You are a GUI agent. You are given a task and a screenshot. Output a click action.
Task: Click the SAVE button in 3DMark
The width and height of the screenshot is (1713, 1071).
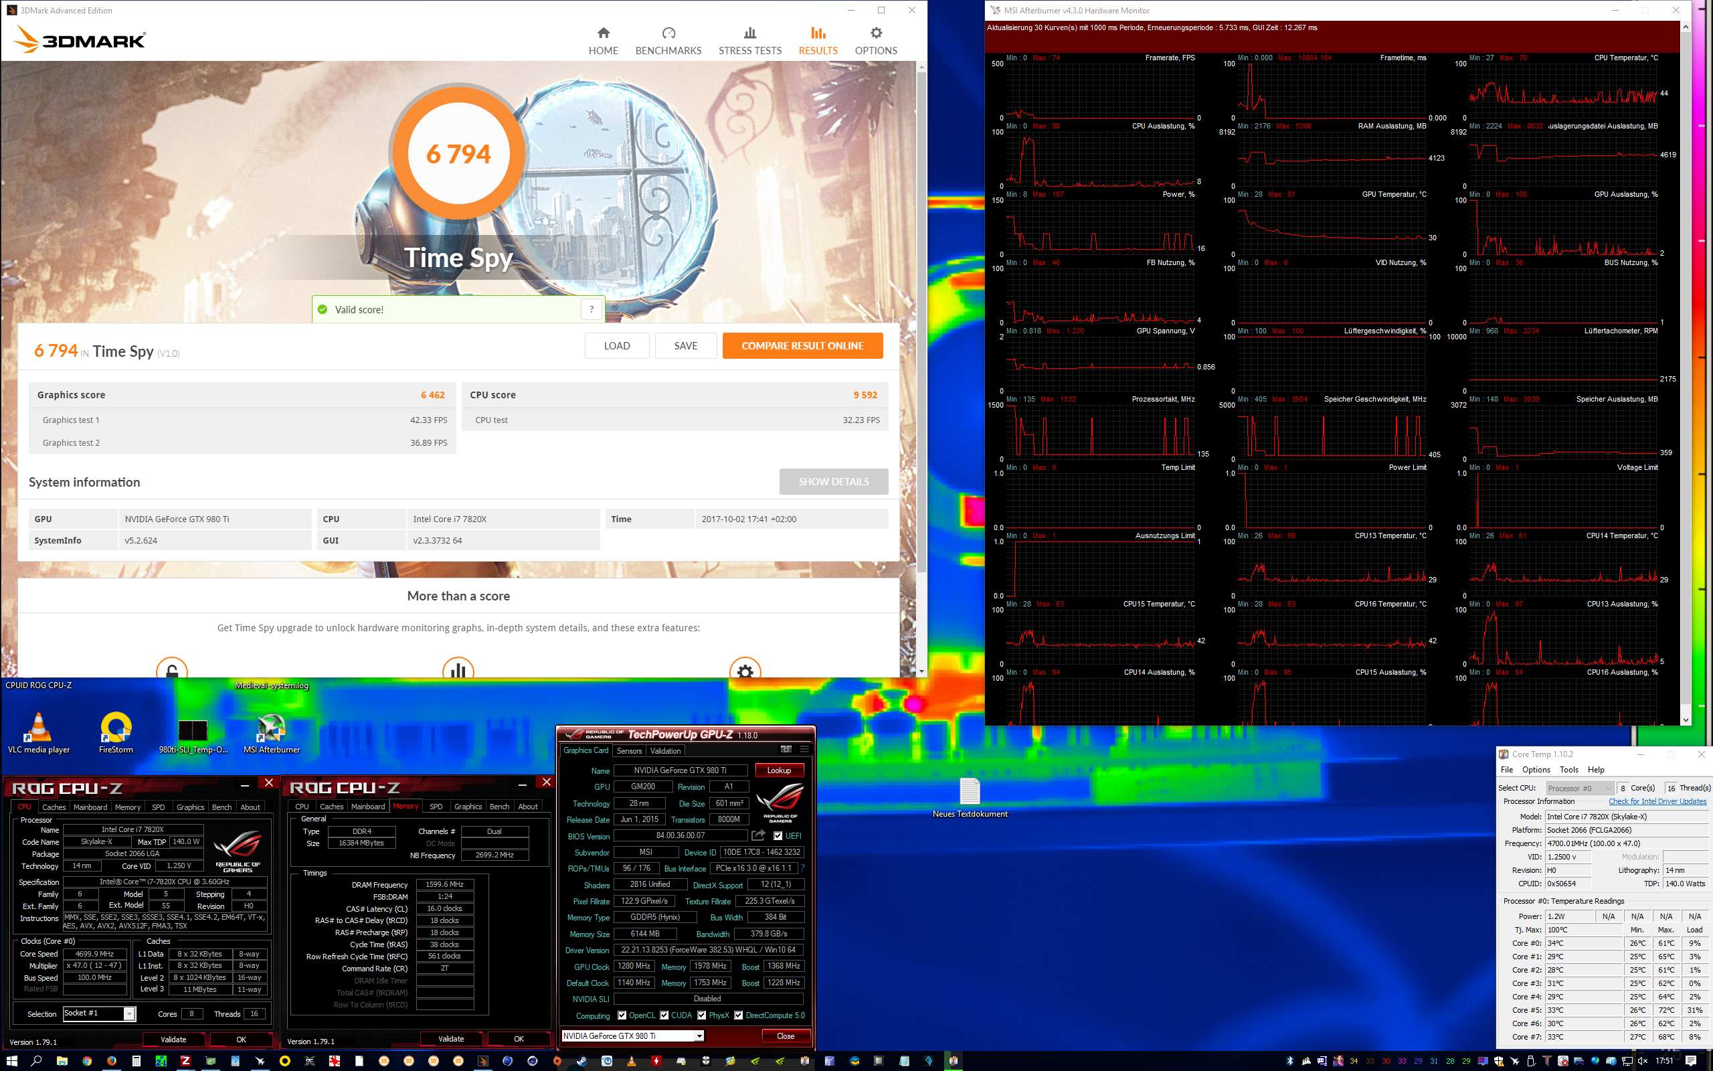point(685,345)
